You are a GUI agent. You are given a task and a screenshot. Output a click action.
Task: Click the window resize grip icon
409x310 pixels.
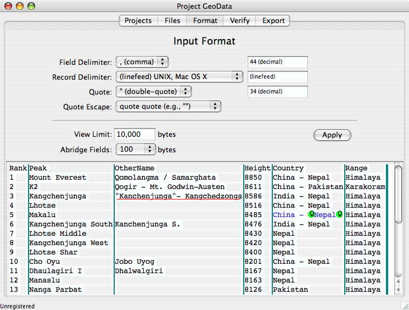point(405,306)
